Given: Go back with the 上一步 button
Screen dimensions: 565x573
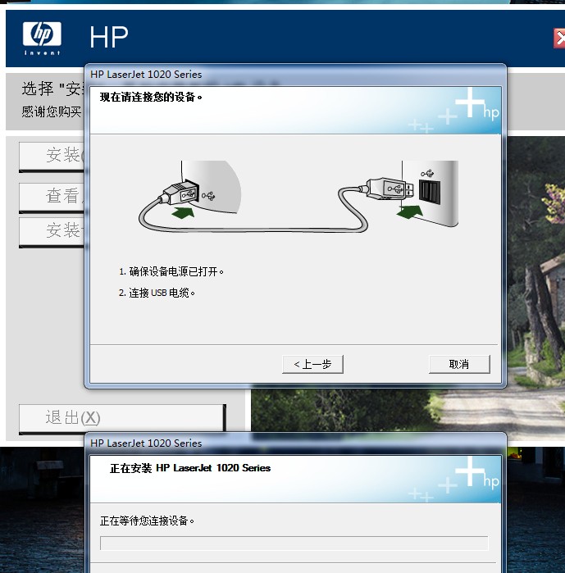Looking at the screenshot, I should [x=312, y=364].
